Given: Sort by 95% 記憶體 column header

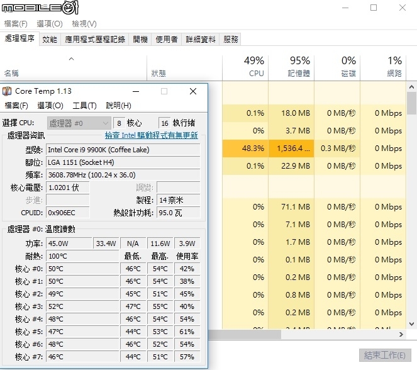Looking at the screenshot, I should click(x=291, y=67).
